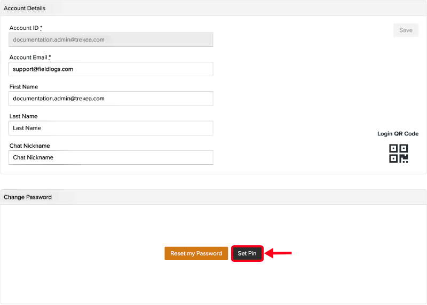Open the Login QR Code icon
Image resolution: width=427 pixels, height=305 pixels.
click(398, 154)
